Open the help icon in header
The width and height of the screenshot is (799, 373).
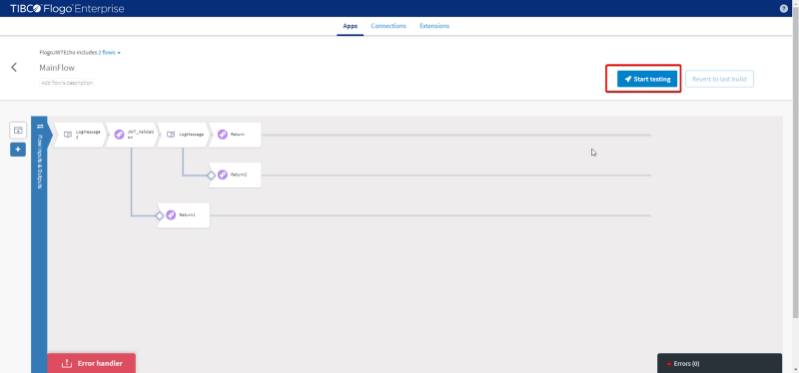[x=784, y=9]
